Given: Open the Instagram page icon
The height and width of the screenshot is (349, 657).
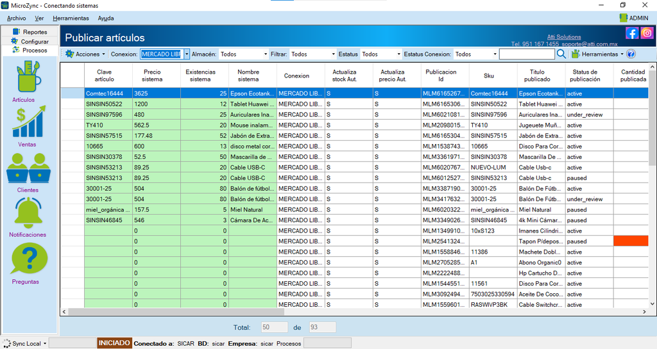Looking at the screenshot, I should coord(647,33).
